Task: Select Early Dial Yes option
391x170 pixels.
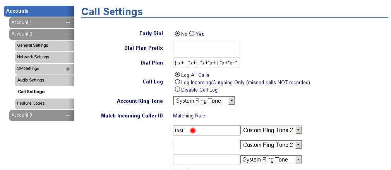Action: [x=192, y=34]
